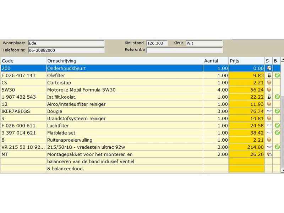Click price cell 26.26 for Montagepakket
Image resolution: width=284 pixels, height=213 pixels.
tap(246, 154)
